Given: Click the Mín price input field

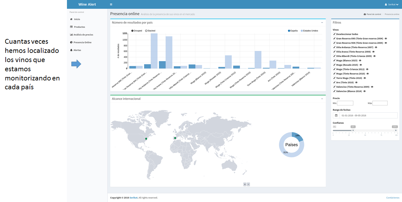Looking at the screenshot, I should click(x=345, y=103).
